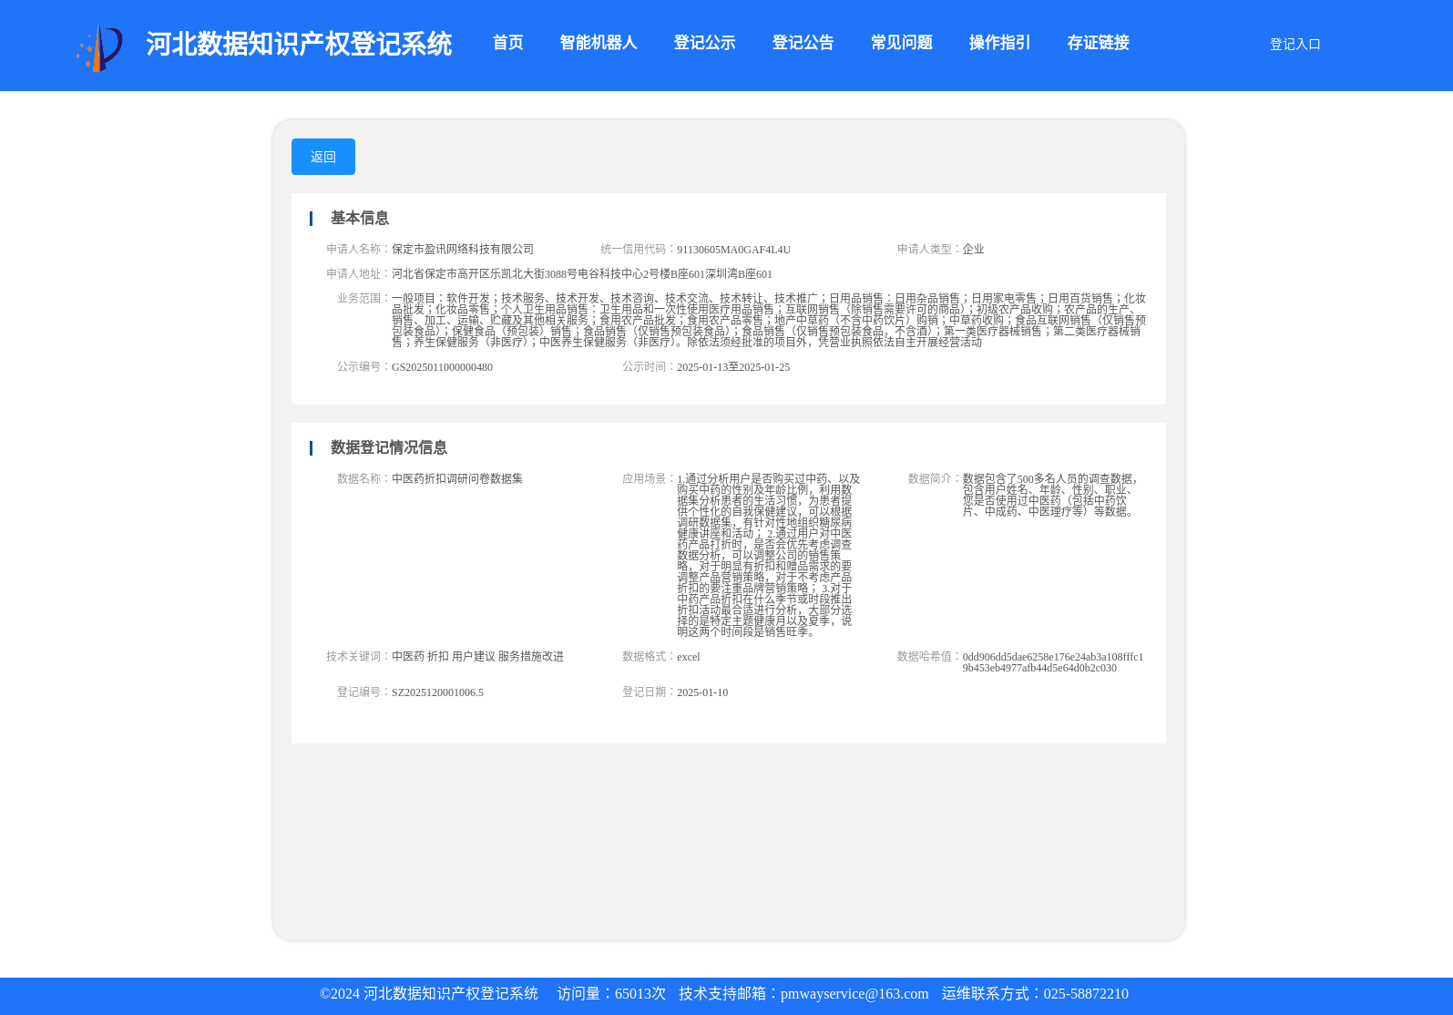Viewport: 1453px width, 1015px height.
Task: Click the 数据哈希值 label
Action: (x=929, y=657)
